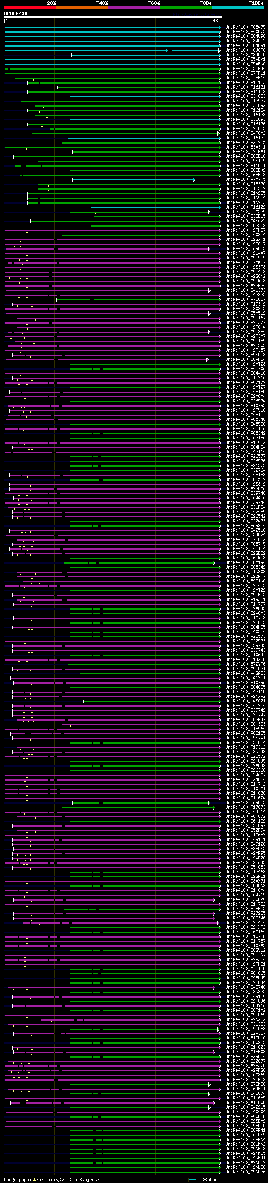This screenshot has width=268, height=1183.
Task: Click the arrowhead ending the UniRef100_Q43746 alignment
Action: pyautogui.click(x=214, y=987)
